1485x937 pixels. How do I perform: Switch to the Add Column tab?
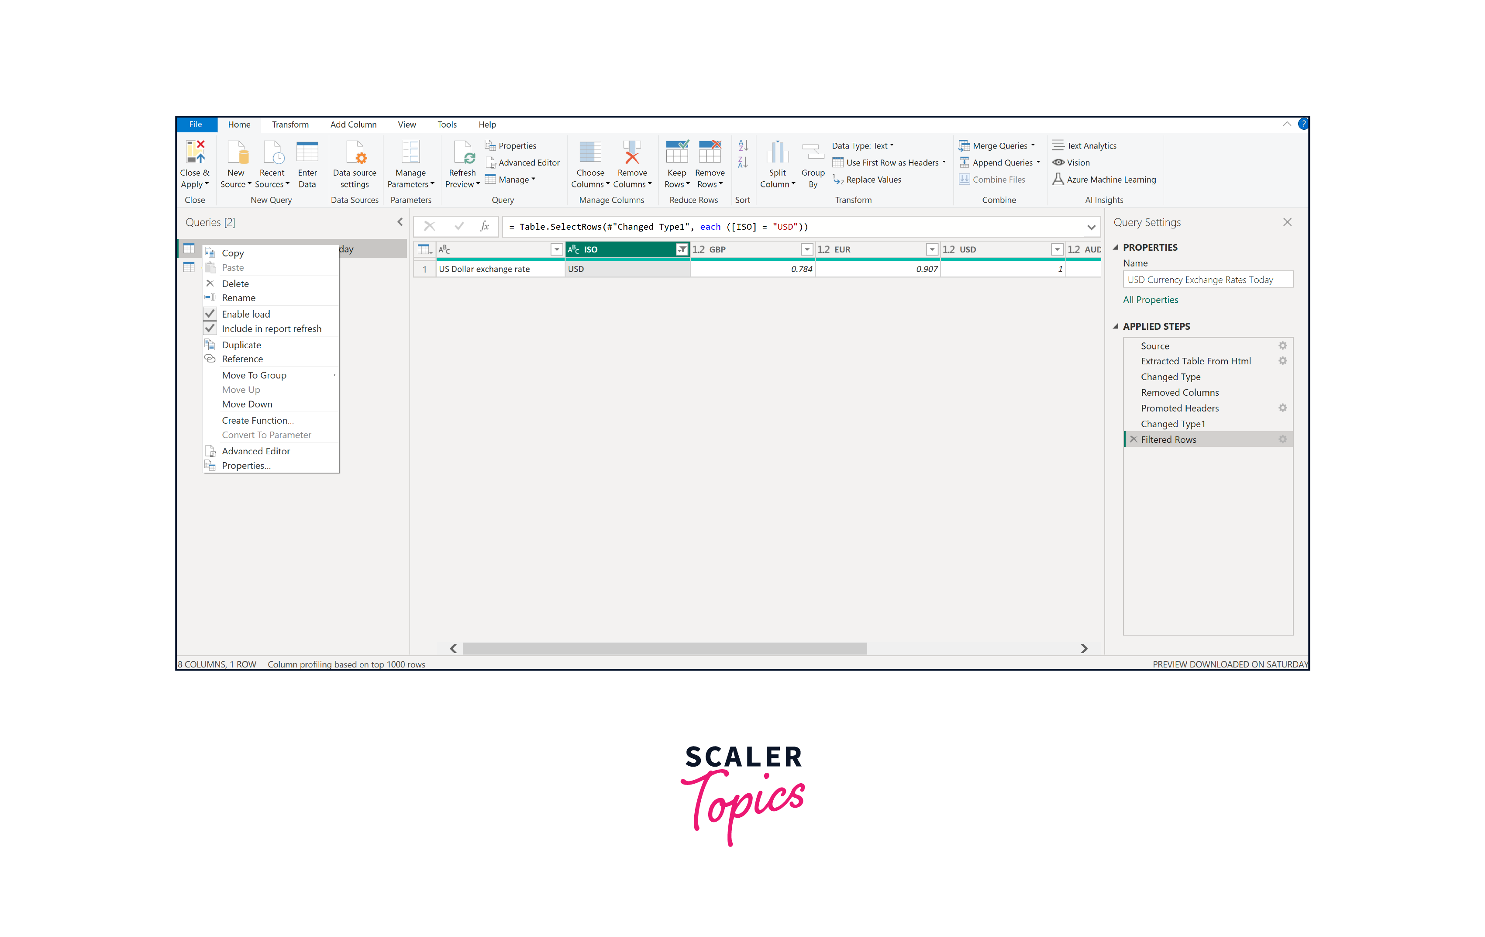353,124
